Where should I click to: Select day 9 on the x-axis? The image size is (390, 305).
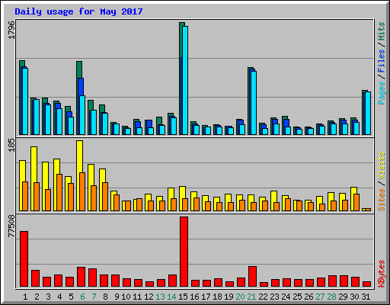click(117, 297)
